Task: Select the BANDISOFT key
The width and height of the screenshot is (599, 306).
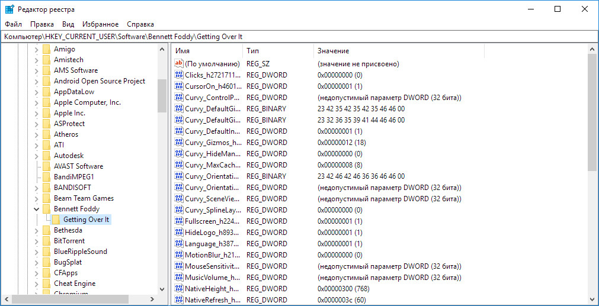Action: tap(73, 188)
